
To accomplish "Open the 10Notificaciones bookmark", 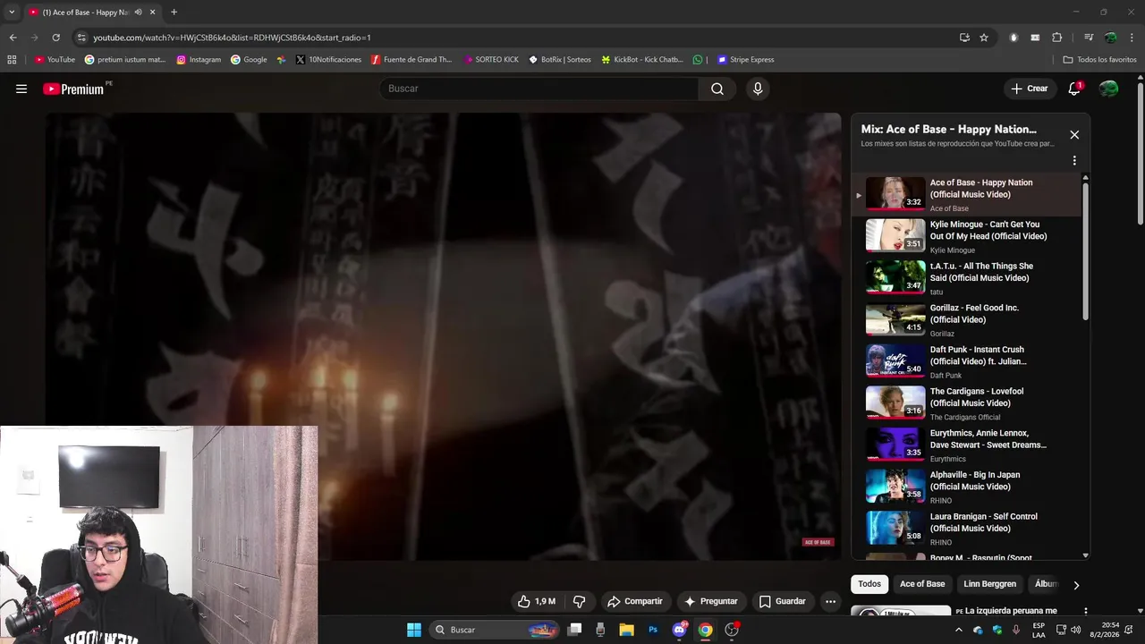I will pos(328,60).
